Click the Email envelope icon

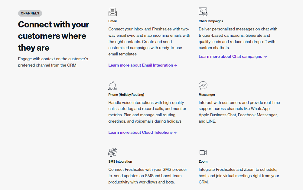tap(112, 12)
